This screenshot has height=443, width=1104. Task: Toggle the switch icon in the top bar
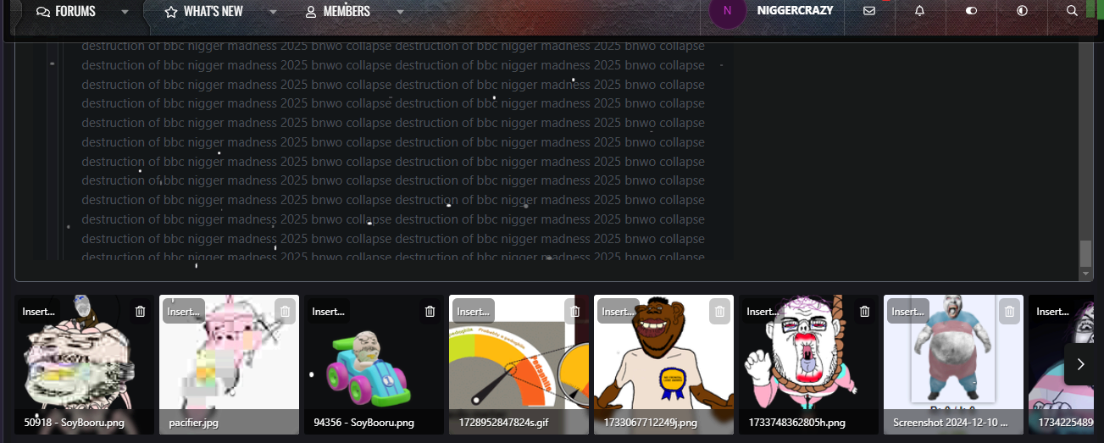pyautogui.click(x=971, y=11)
